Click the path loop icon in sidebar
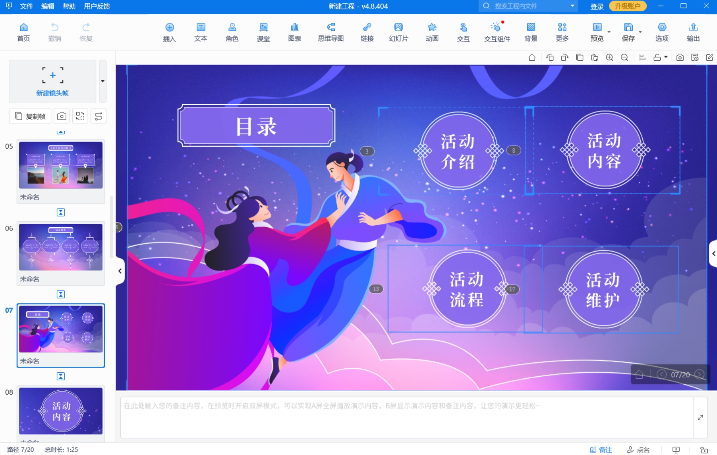717x455 pixels. (99, 116)
